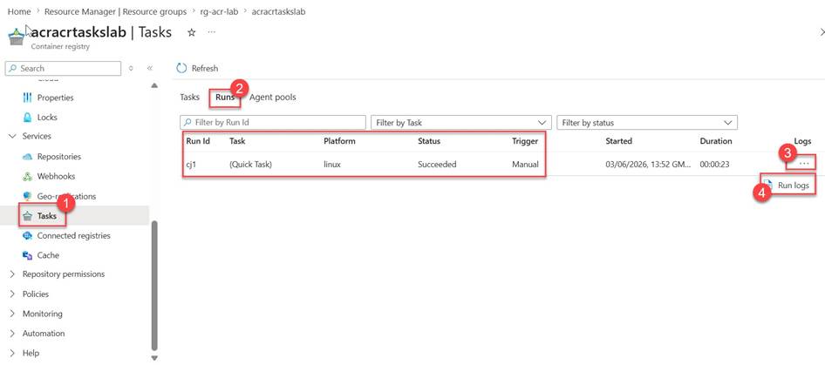Click the sidebar scrollbar thumb
The image size is (825, 365).
click(154, 286)
